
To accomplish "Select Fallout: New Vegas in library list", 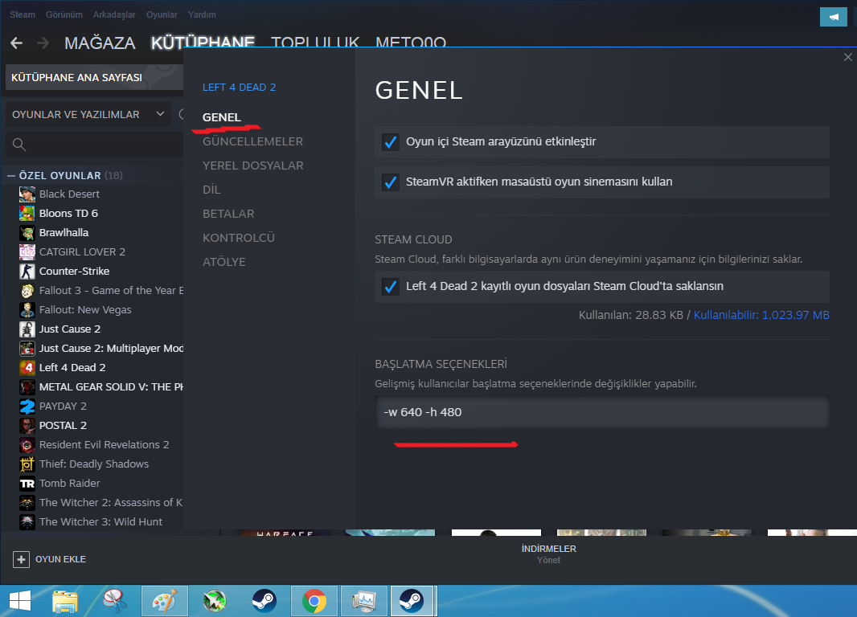I will 85,309.
